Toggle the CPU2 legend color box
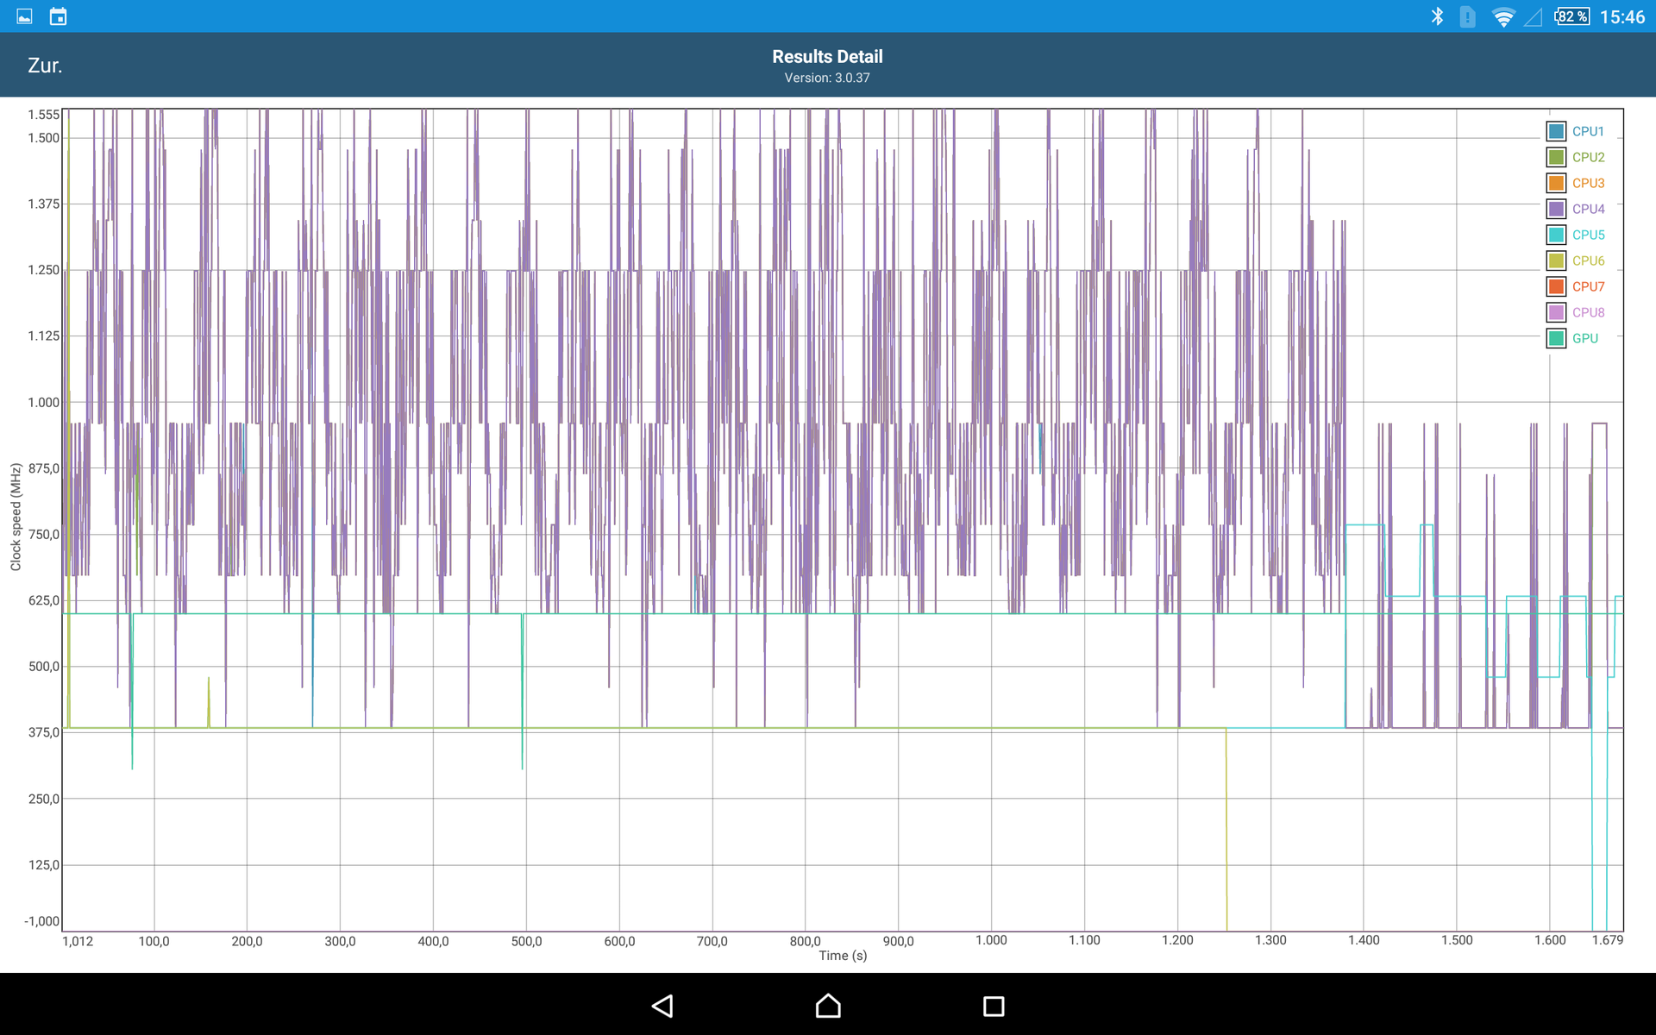Screen dimensions: 1656x1035 pyautogui.click(x=1556, y=157)
